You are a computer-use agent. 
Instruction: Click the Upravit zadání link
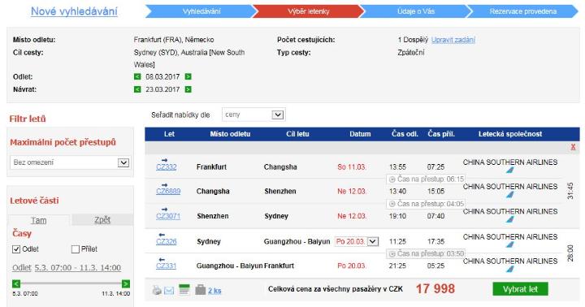pos(453,40)
